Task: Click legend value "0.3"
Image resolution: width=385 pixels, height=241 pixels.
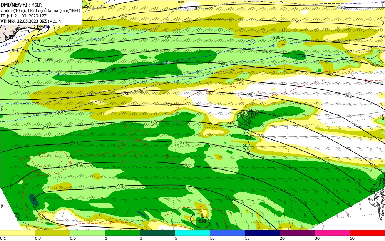Action: 38,238
